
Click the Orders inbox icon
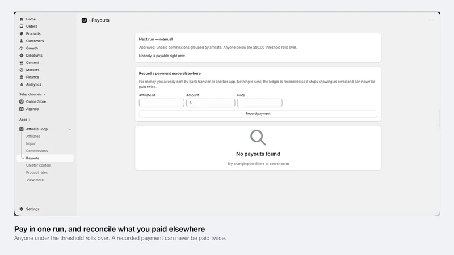coord(22,26)
